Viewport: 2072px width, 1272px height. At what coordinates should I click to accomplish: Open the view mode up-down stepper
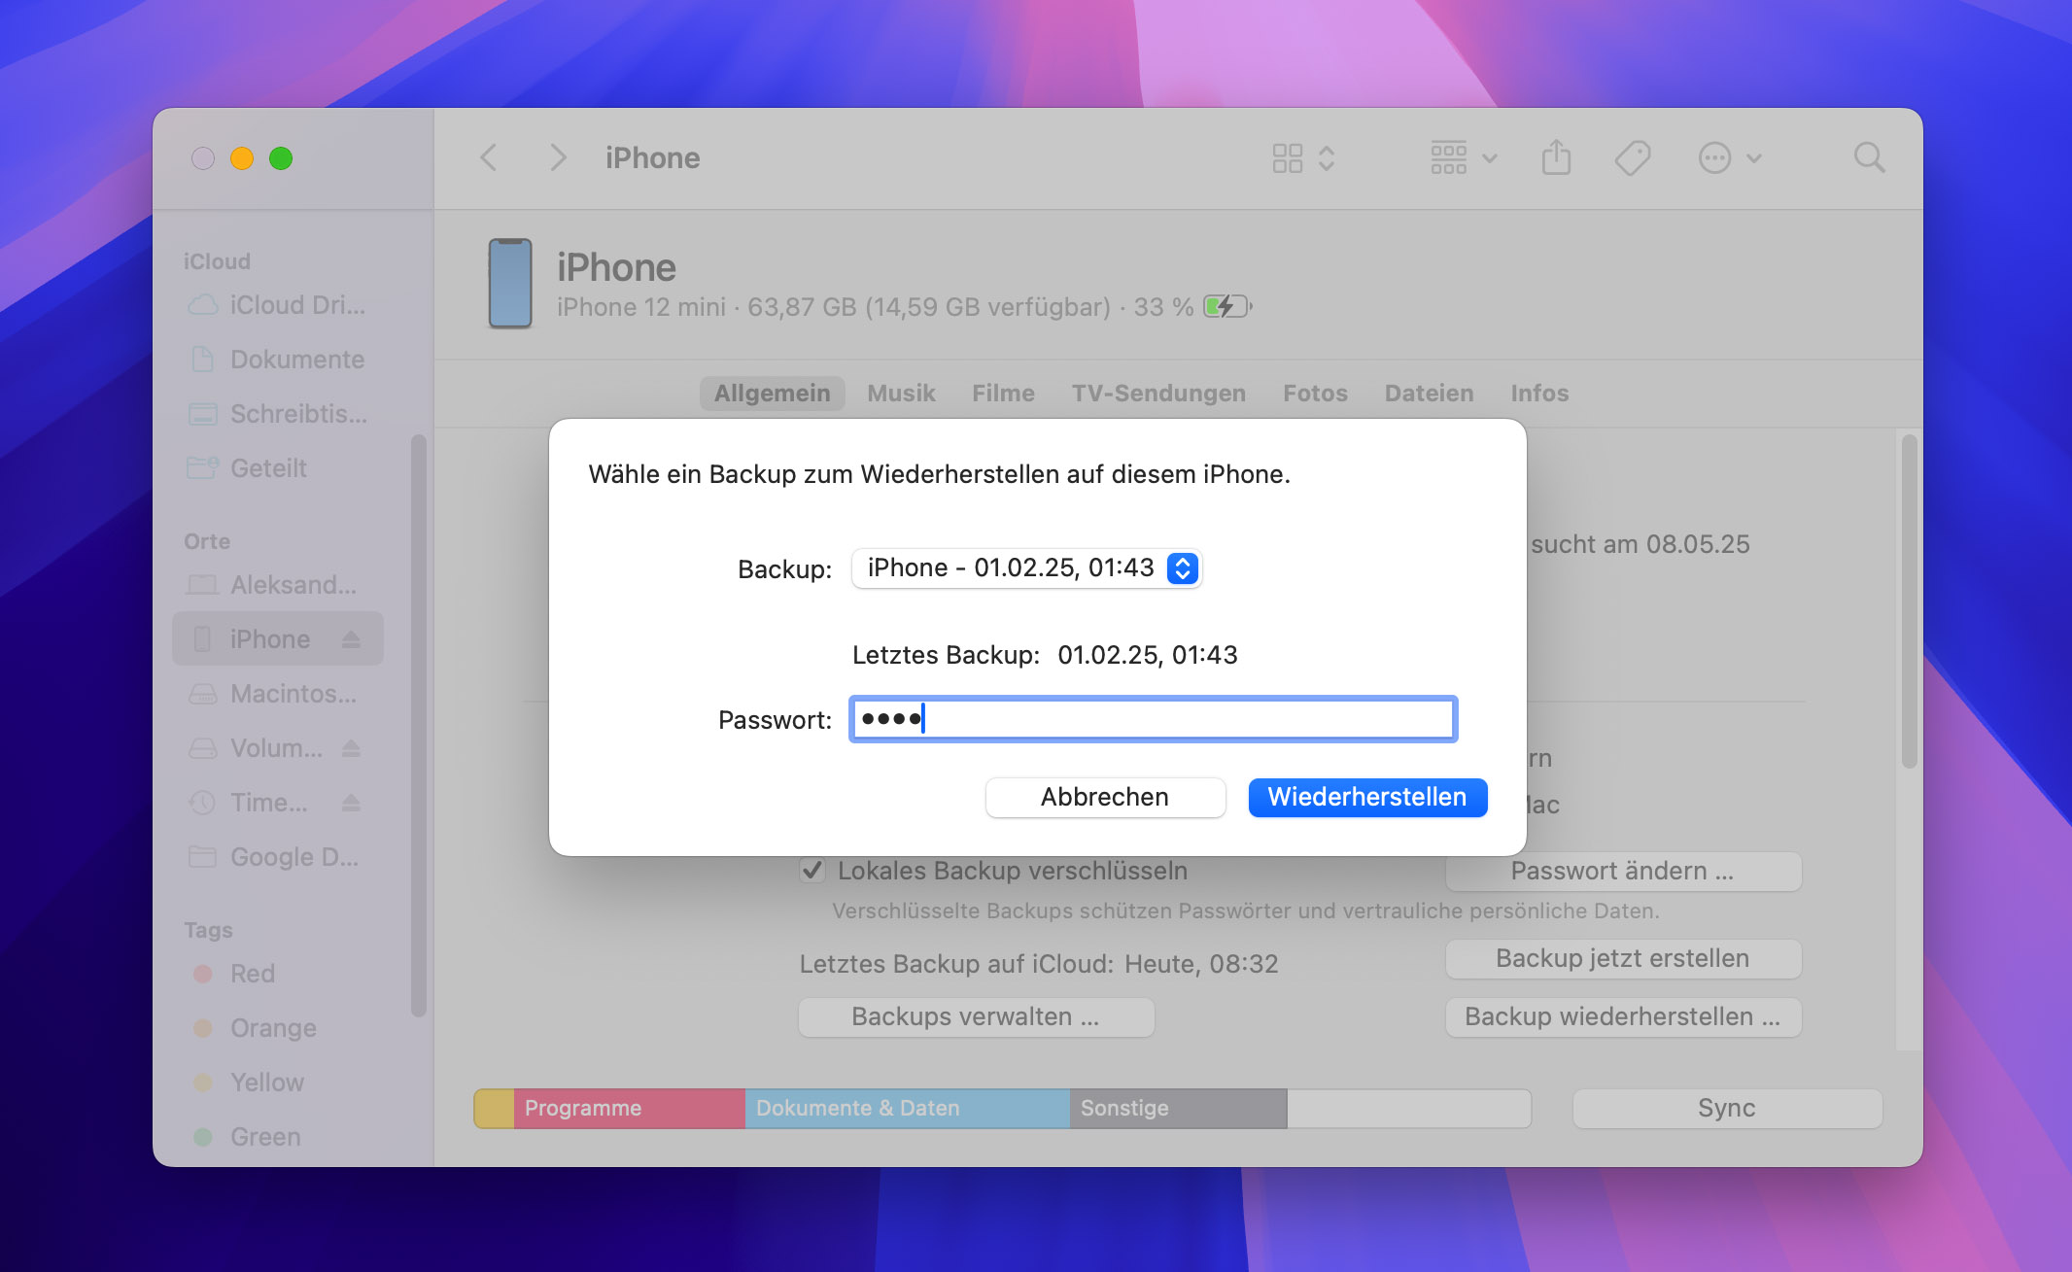pos(1327,157)
